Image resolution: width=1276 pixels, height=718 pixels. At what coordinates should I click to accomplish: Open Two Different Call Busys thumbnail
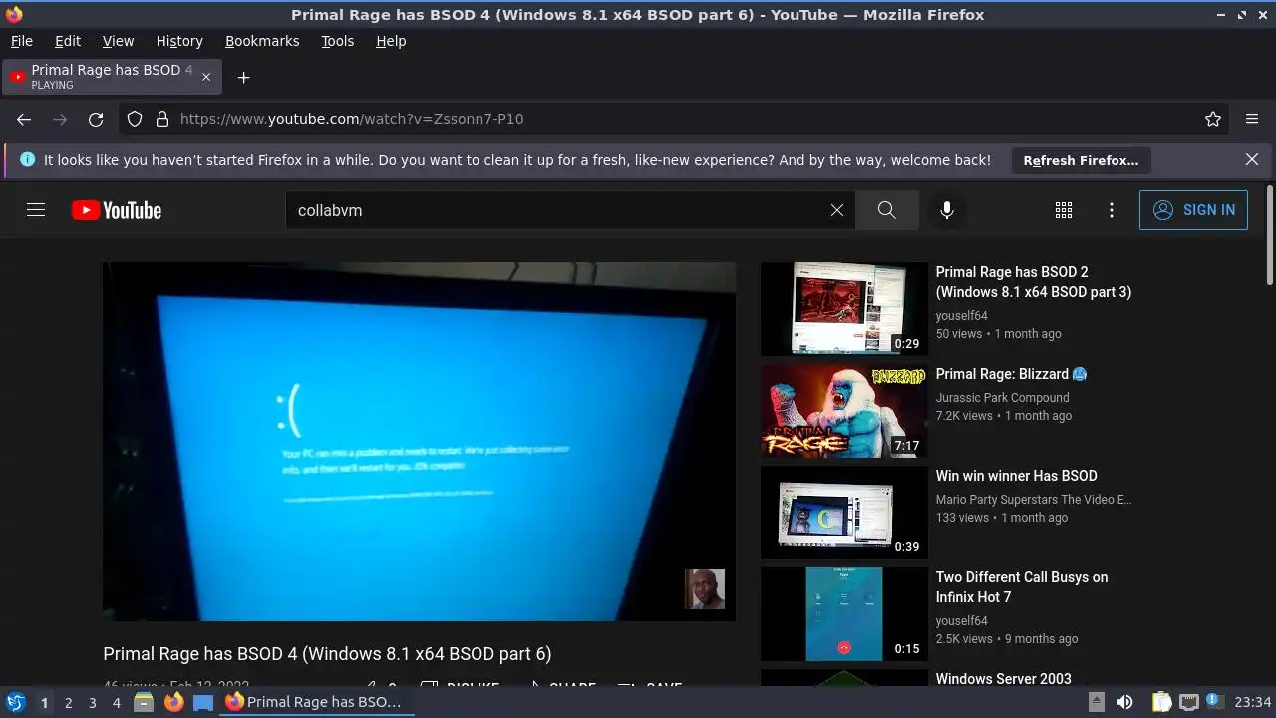[x=844, y=614]
